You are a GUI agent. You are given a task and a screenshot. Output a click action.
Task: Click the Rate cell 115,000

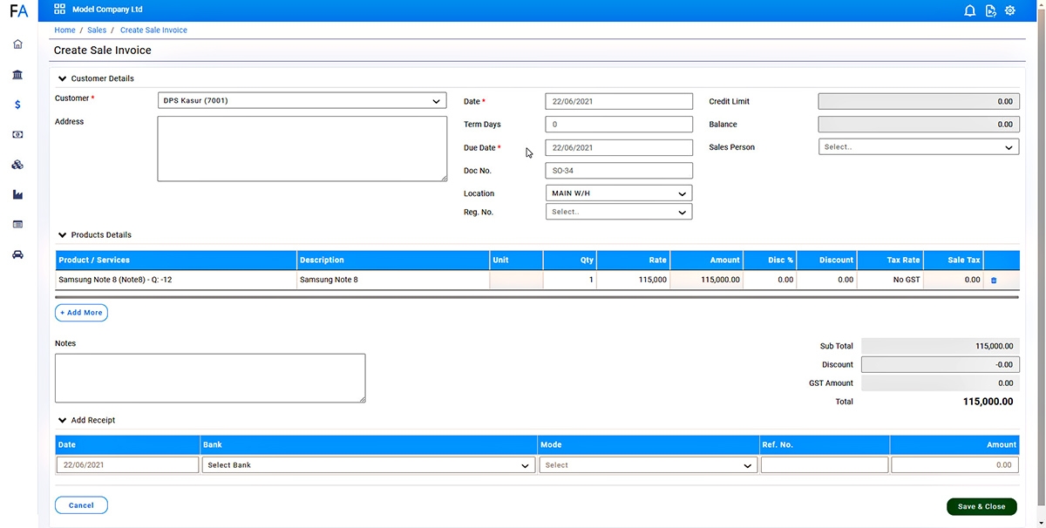click(x=634, y=280)
